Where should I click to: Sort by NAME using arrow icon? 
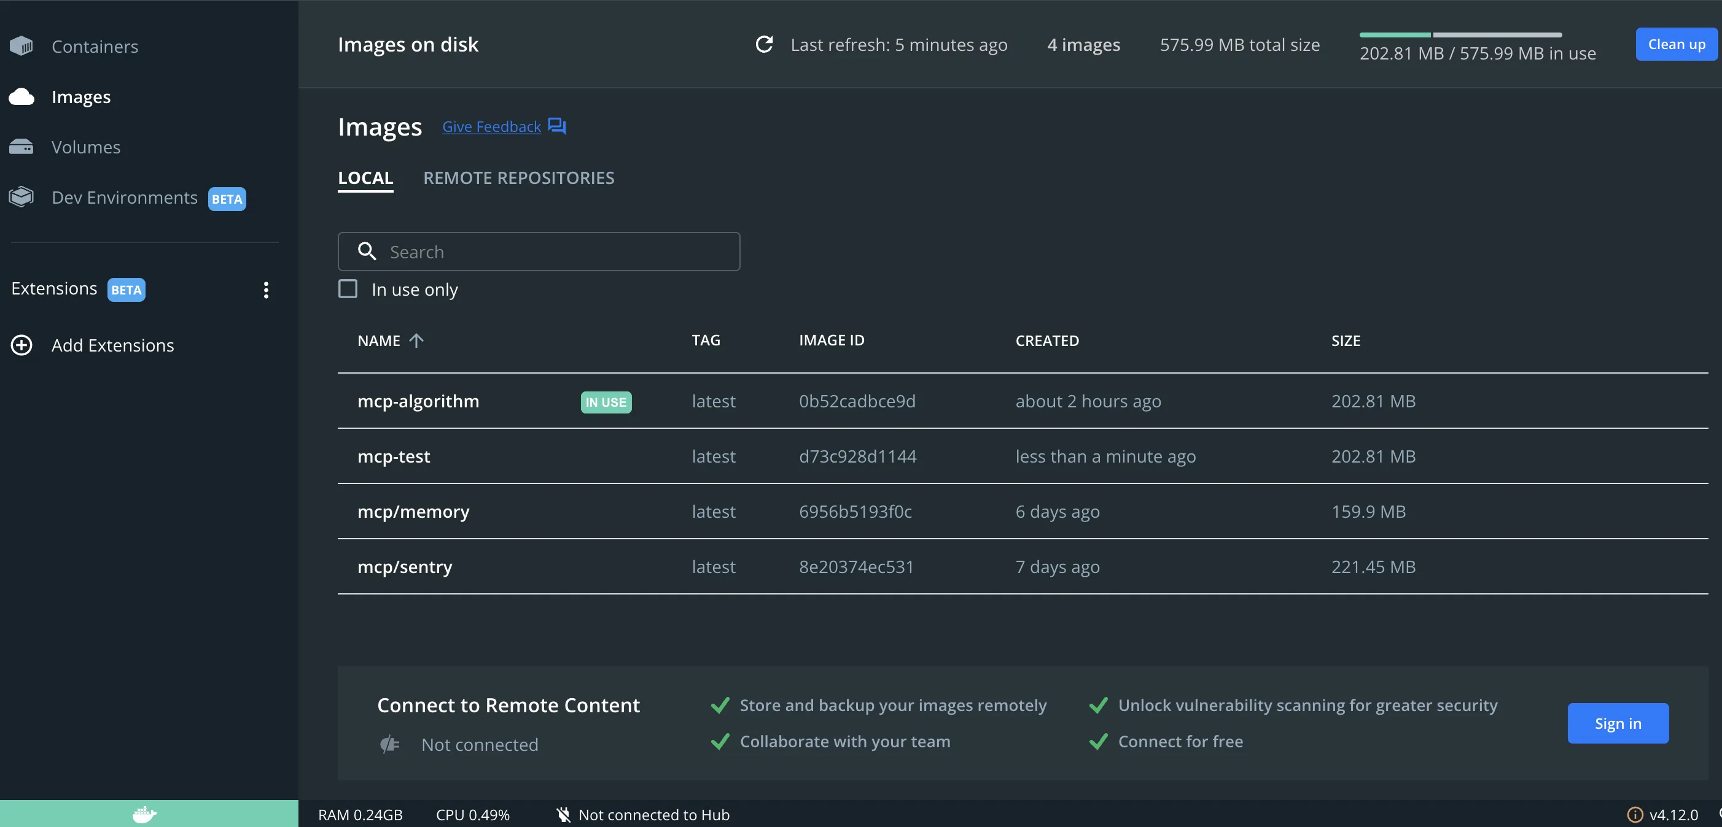(416, 340)
